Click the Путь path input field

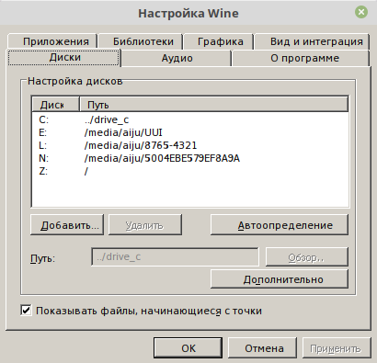175,256
